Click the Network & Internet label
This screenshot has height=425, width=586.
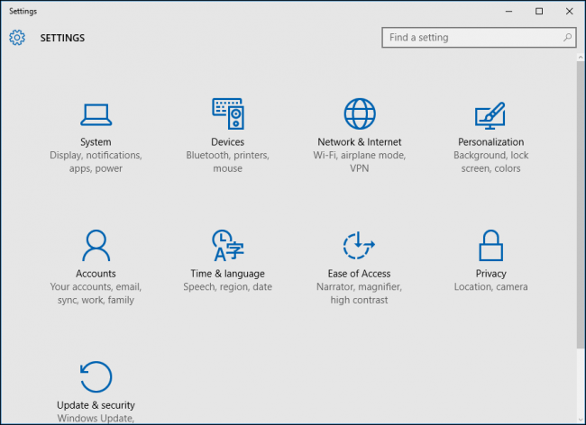[359, 141]
